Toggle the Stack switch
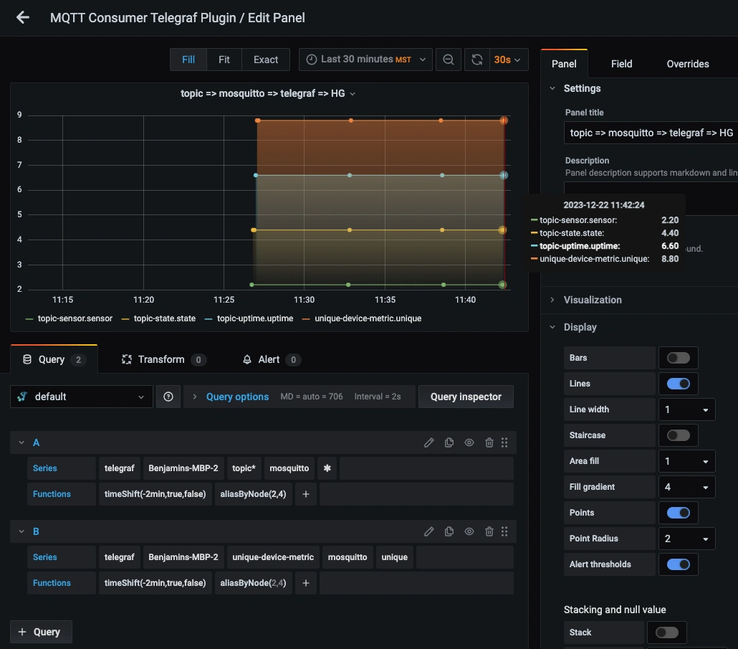The image size is (738, 649). click(x=667, y=633)
